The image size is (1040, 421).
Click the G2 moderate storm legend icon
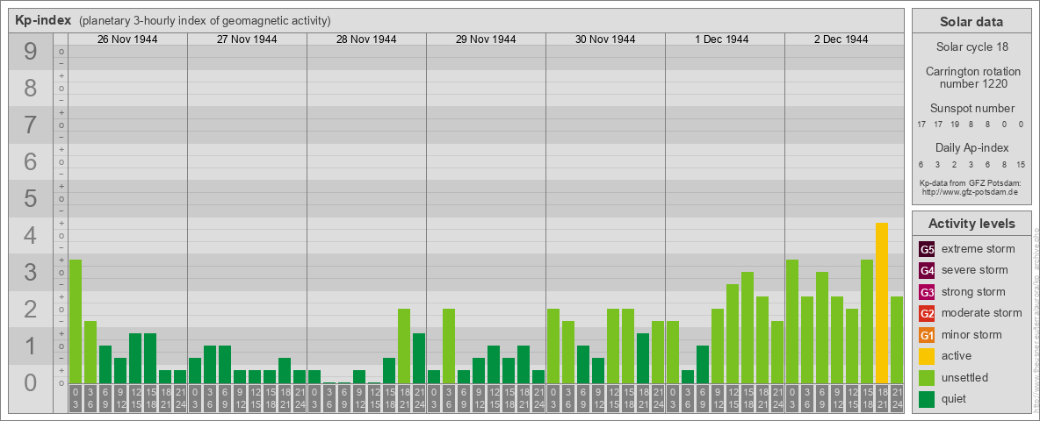[927, 313]
